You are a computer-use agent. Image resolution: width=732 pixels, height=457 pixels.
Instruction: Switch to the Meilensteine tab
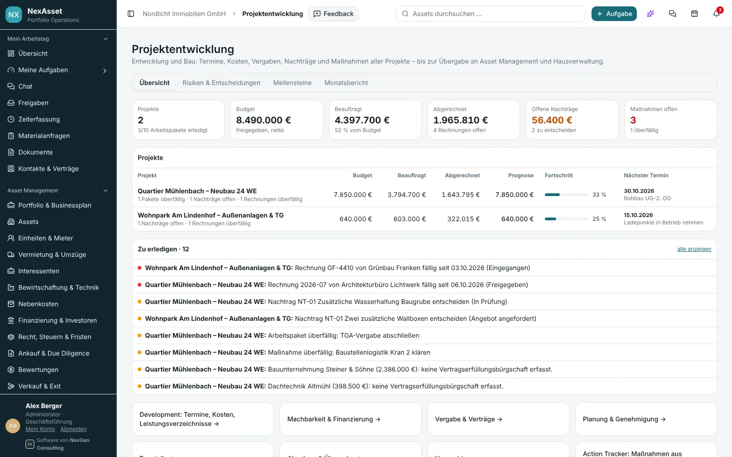pyautogui.click(x=292, y=83)
